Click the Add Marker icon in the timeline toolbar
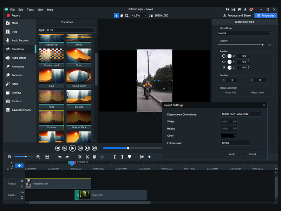The height and width of the screenshot is (211, 281). [130, 157]
